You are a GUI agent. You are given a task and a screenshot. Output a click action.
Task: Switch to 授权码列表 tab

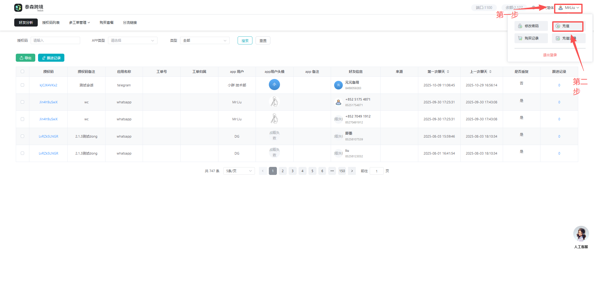click(51, 23)
